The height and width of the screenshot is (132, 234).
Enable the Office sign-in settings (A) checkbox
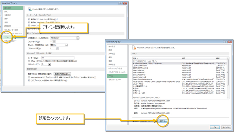click(29, 61)
